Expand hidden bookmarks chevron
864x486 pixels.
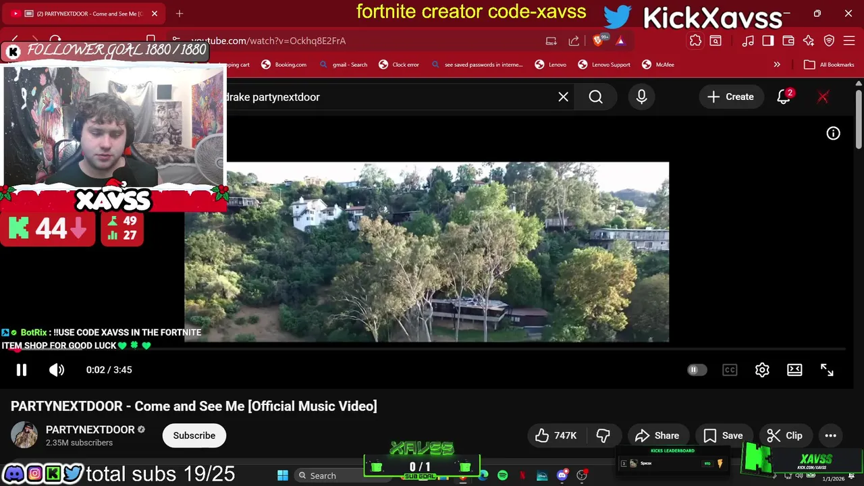point(777,65)
